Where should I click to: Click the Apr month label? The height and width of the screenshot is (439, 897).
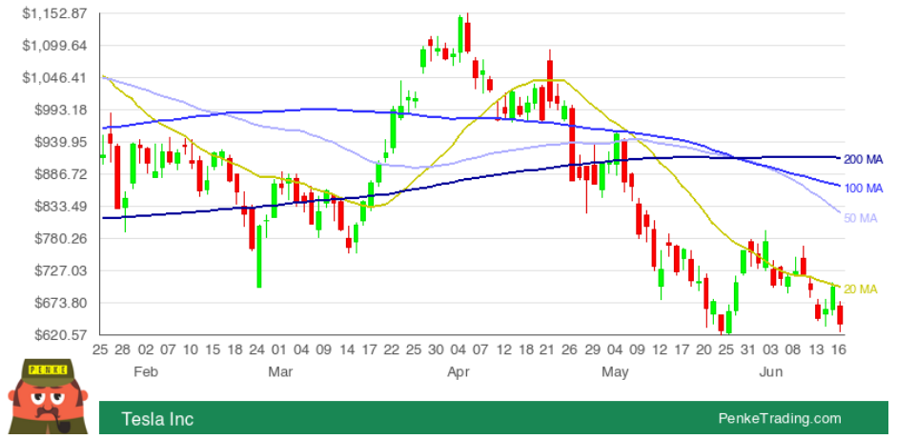click(x=459, y=372)
